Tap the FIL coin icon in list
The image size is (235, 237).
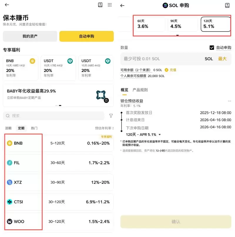(10, 163)
